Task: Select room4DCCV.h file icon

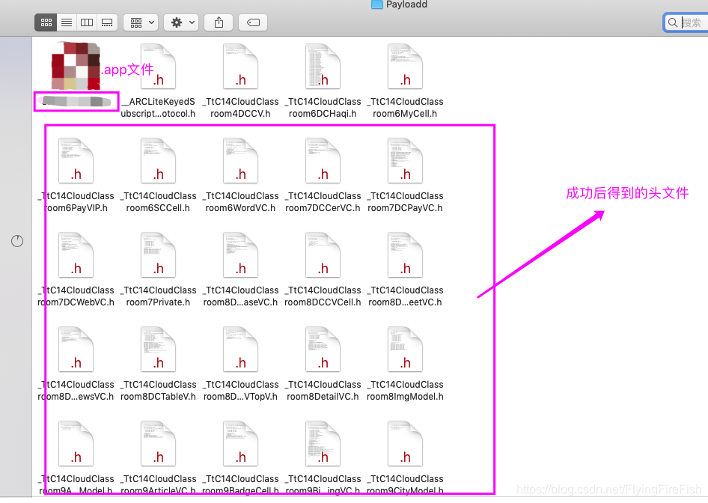Action: [241, 67]
